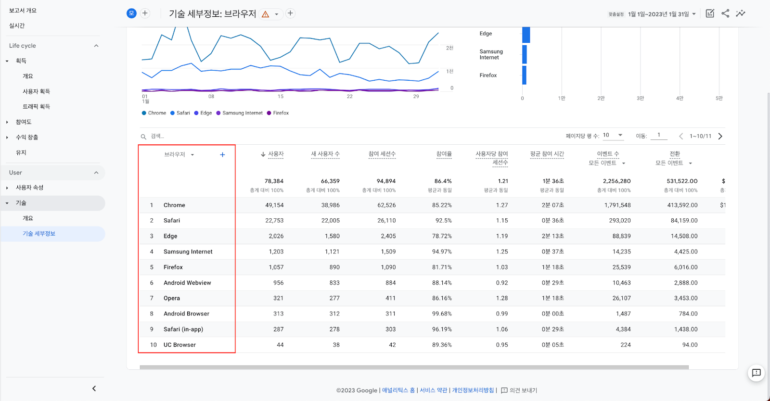Open the 브라우저 dimension dropdown

coord(179,155)
